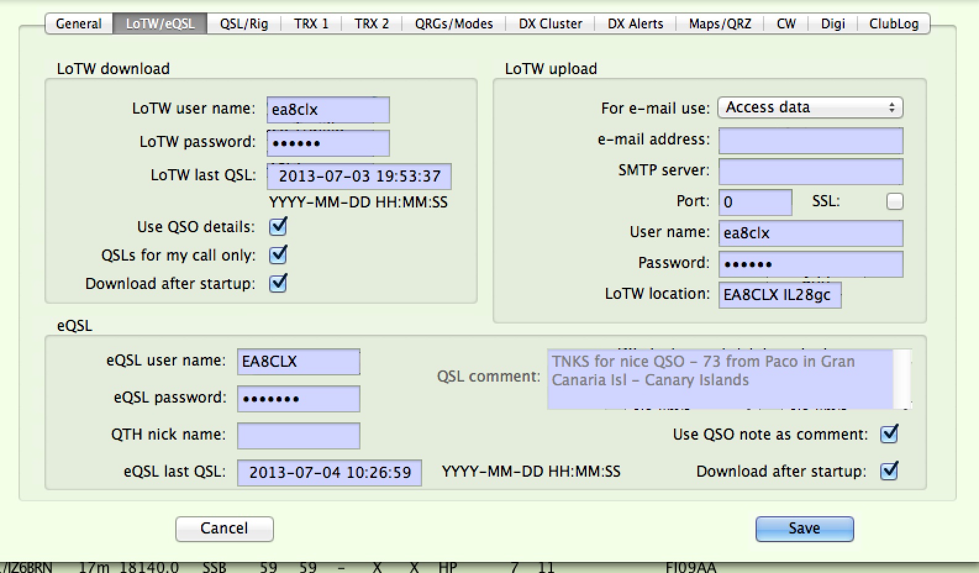Focus the SMTP server field

pos(810,172)
